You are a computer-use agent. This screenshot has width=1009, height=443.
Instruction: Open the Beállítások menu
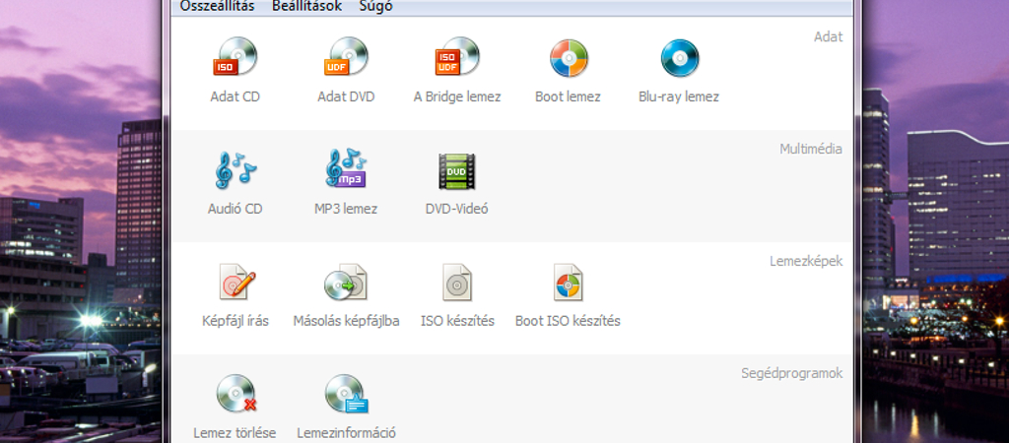pos(306,7)
